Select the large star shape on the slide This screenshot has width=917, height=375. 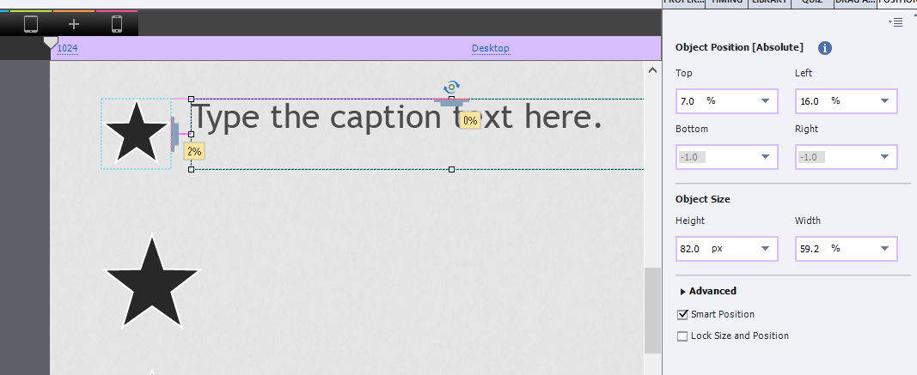(x=151, y=283)
